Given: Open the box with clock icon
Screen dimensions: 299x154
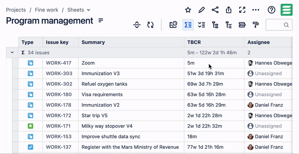Looking at the screenshot, I should tap(173, 25).
